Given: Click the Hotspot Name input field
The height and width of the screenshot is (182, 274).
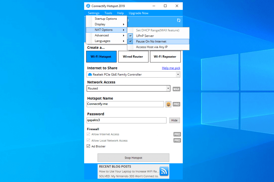Looking at the screenshot, I should 125,104.
